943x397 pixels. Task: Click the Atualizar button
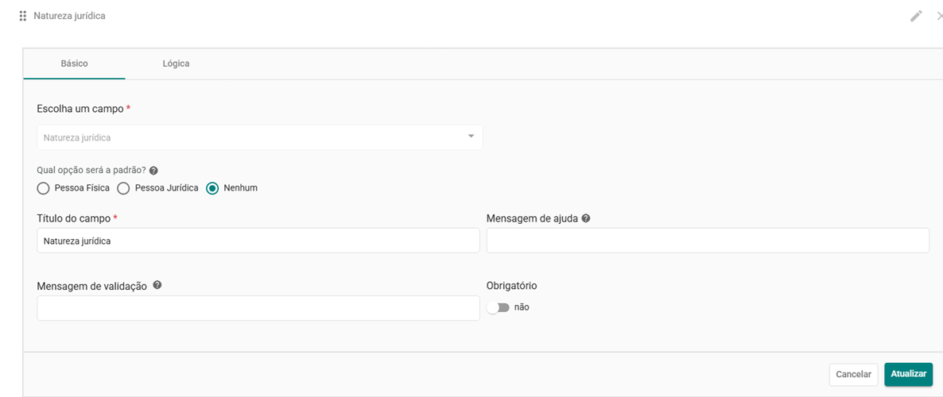pos(908,373)
